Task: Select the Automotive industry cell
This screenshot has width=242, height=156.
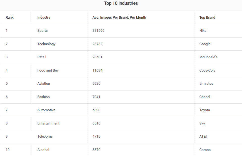Action: pos(46,110)
